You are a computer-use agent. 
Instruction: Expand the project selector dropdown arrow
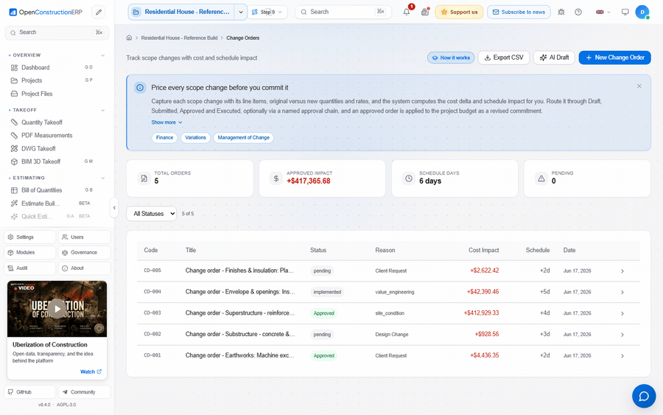241,12
